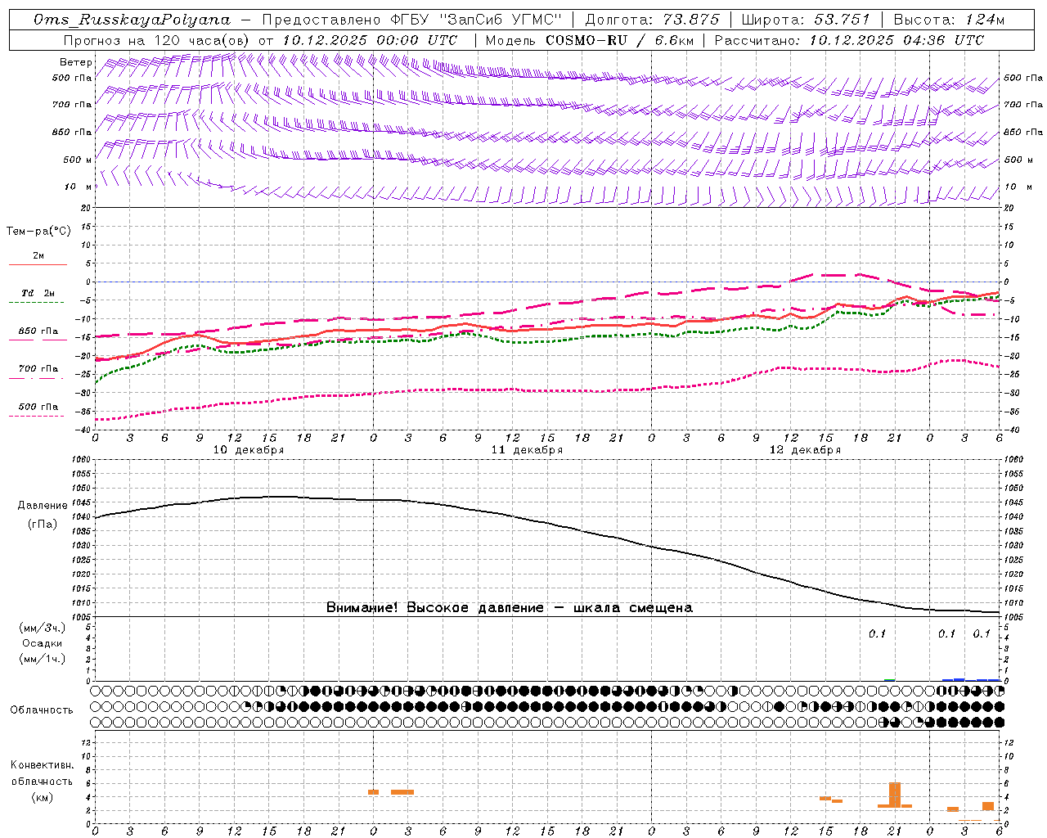
Task: Click the Ветер wind panel label
Action: click(x=75, y=62)
